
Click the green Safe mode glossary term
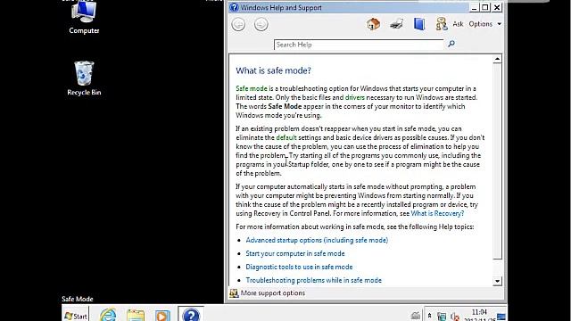252,88
